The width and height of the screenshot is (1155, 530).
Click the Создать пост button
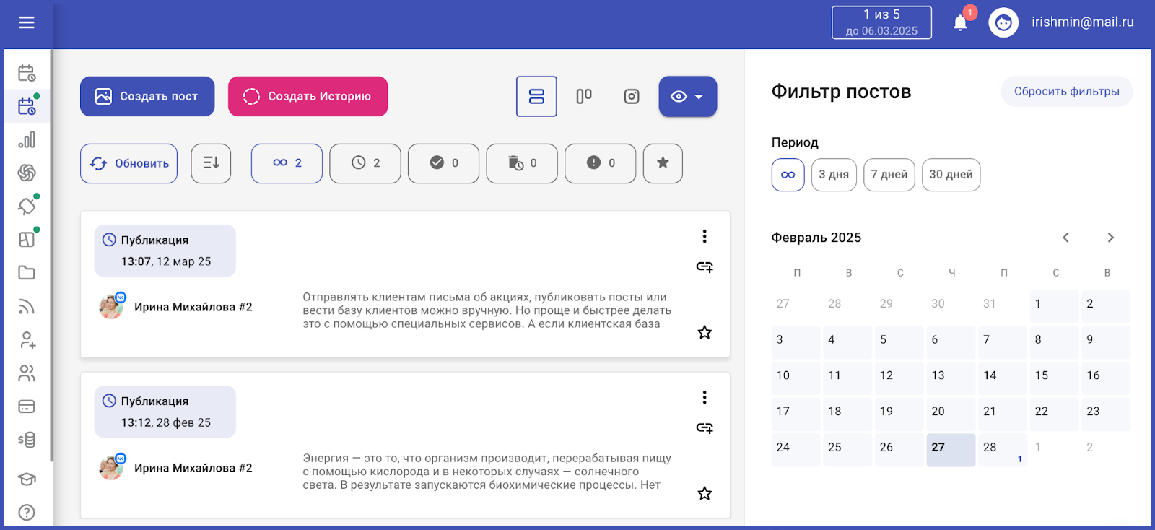point(147,96)
